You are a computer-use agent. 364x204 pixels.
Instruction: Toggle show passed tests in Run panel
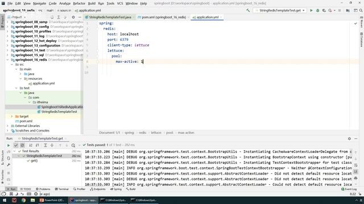pos(16,145)
